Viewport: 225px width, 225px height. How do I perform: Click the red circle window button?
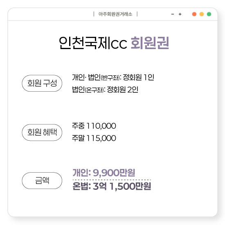click(x=194, y=14)
